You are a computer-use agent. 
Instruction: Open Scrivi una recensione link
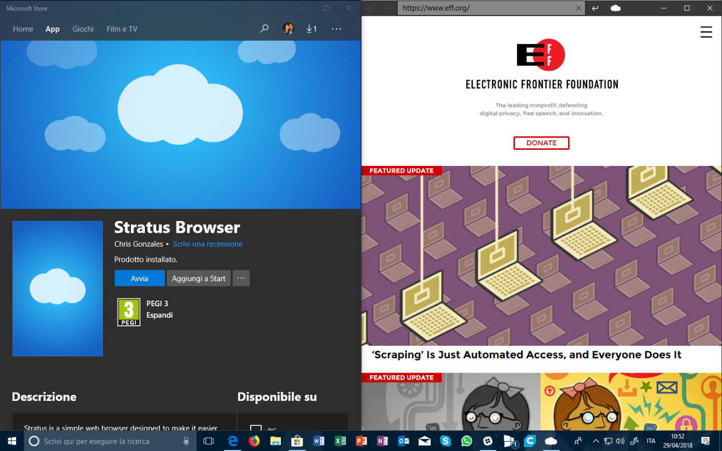pos(207,244)
